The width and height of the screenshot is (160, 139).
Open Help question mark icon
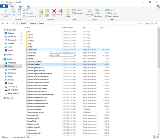[x=159, y=6]
